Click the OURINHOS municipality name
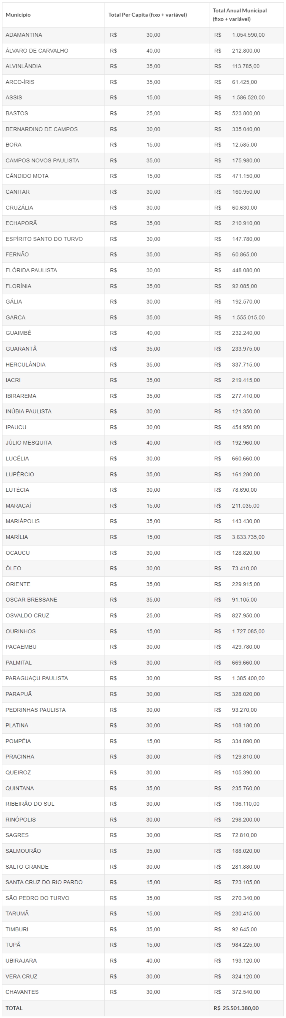The image size is (286, 1018). tap(20, 631)
